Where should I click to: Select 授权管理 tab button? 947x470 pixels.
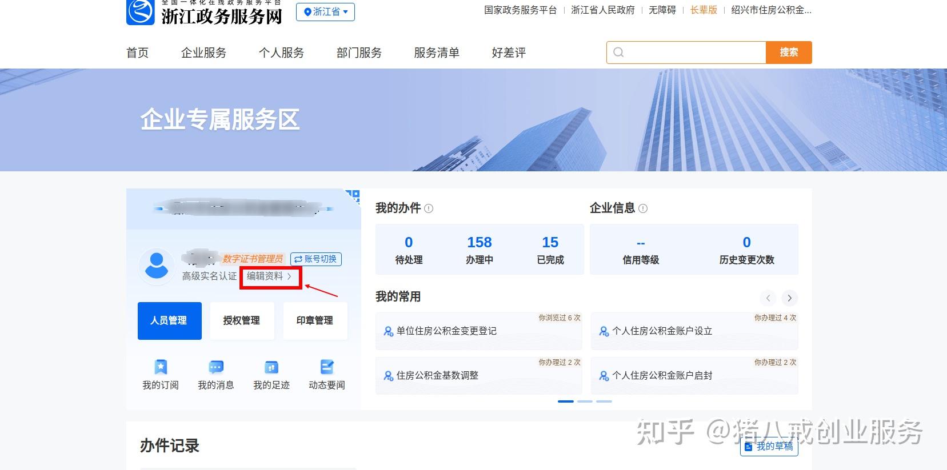point(242,321)
